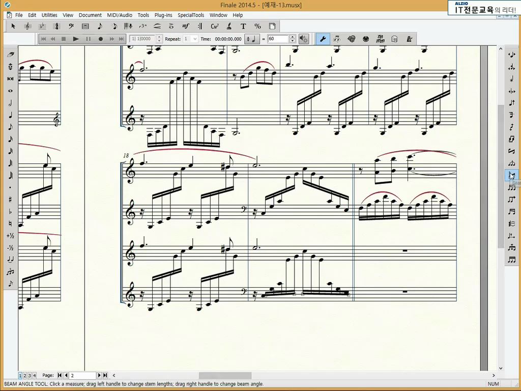This screenshot has width=521, height=391.
Task: Rewind to beginning in playback controls
Action: [x=43, y=39]
